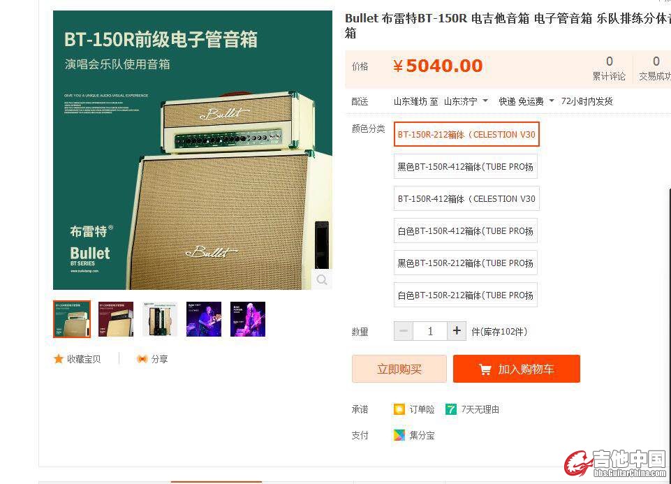671x484 pixels.
Task: Click the 订单险 yellow icon
Action: pos(399,409)
